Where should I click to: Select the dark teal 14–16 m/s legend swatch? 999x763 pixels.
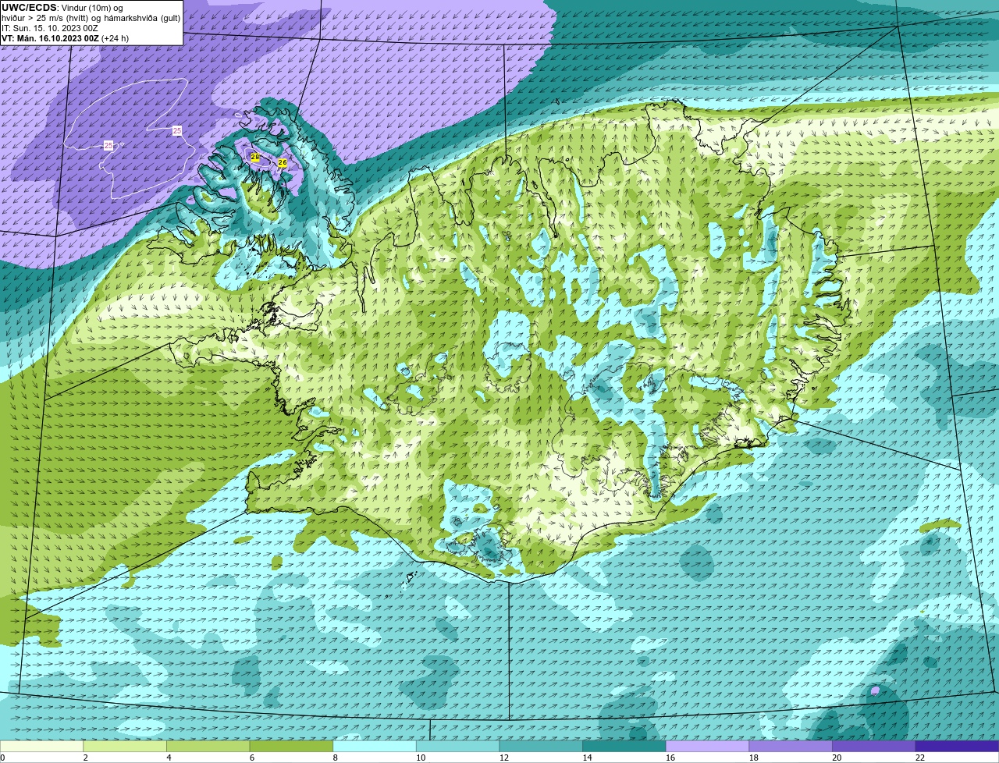(624, 746)
